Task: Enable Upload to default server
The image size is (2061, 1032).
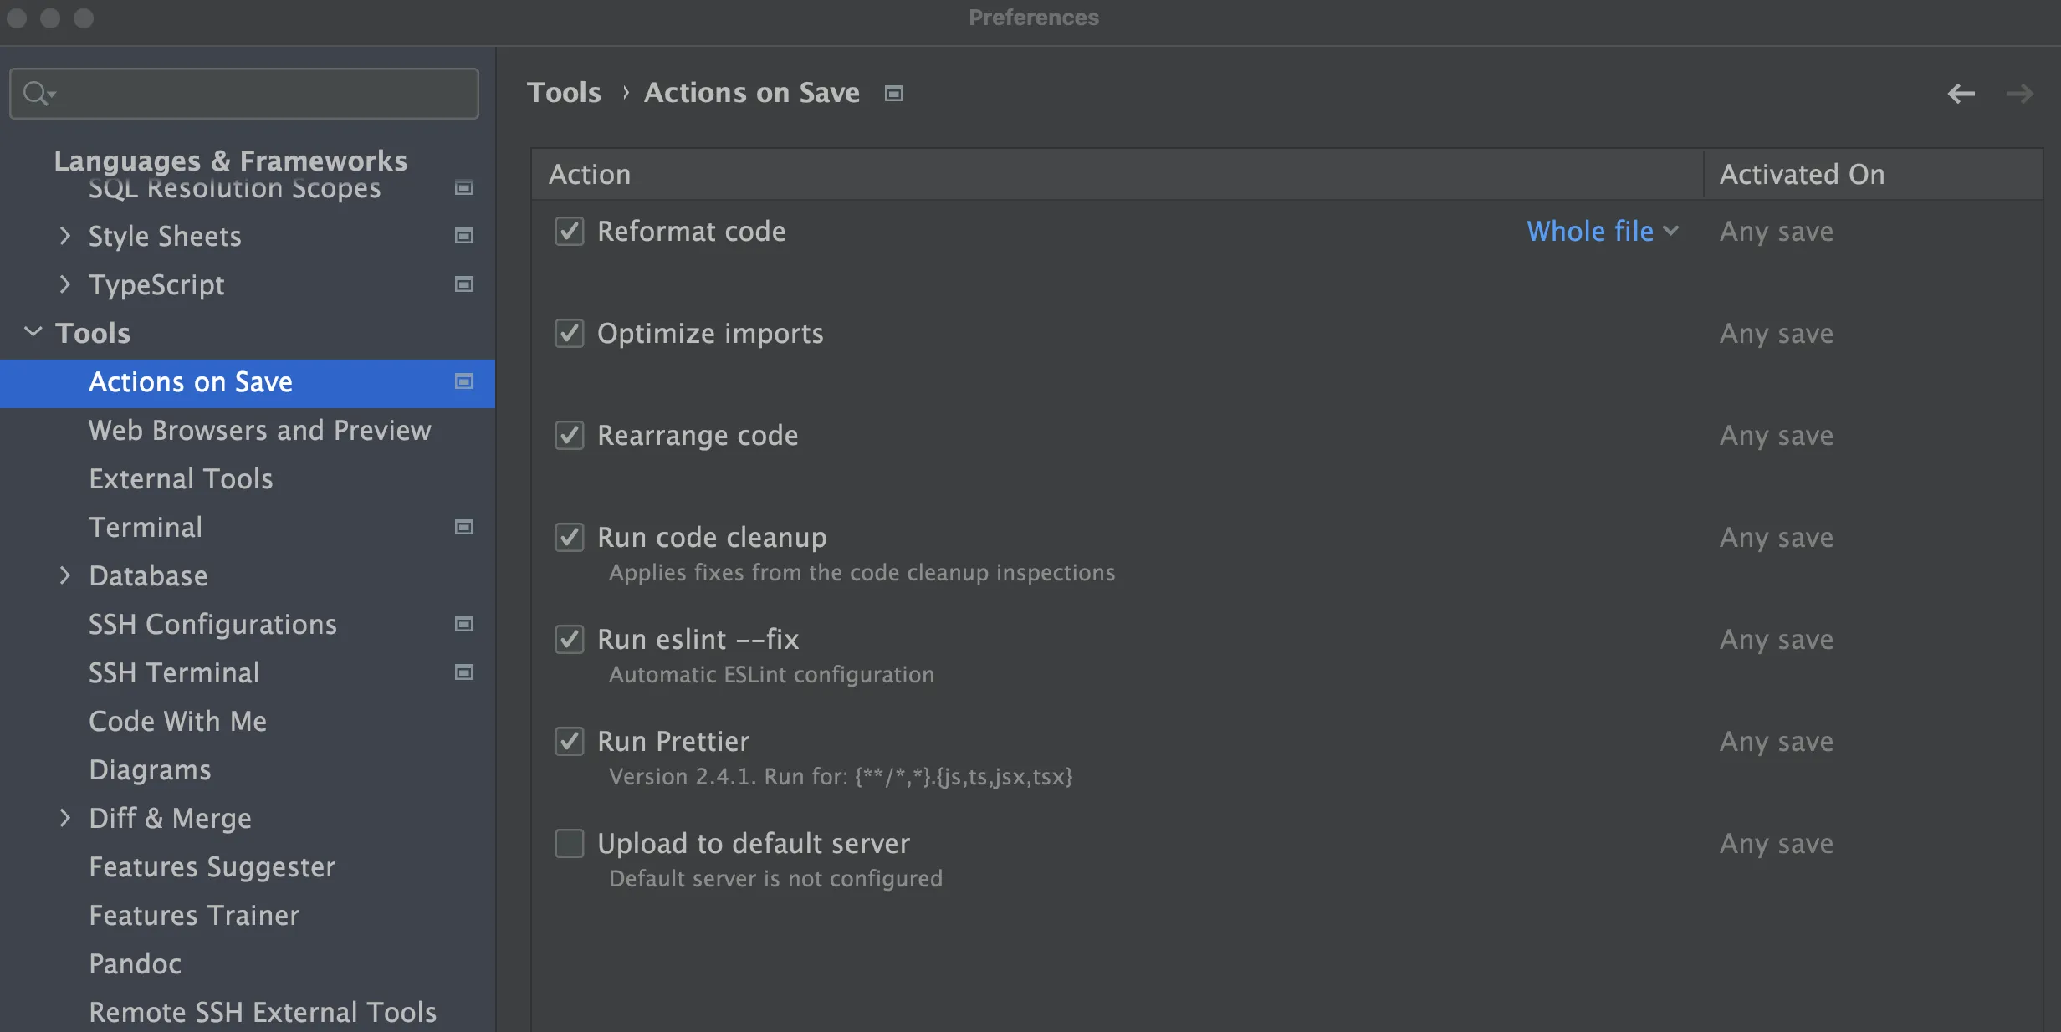Action: click(x=570, y=843)
